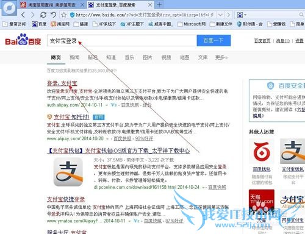Switch to the 地图 search tab

point(185,57)
